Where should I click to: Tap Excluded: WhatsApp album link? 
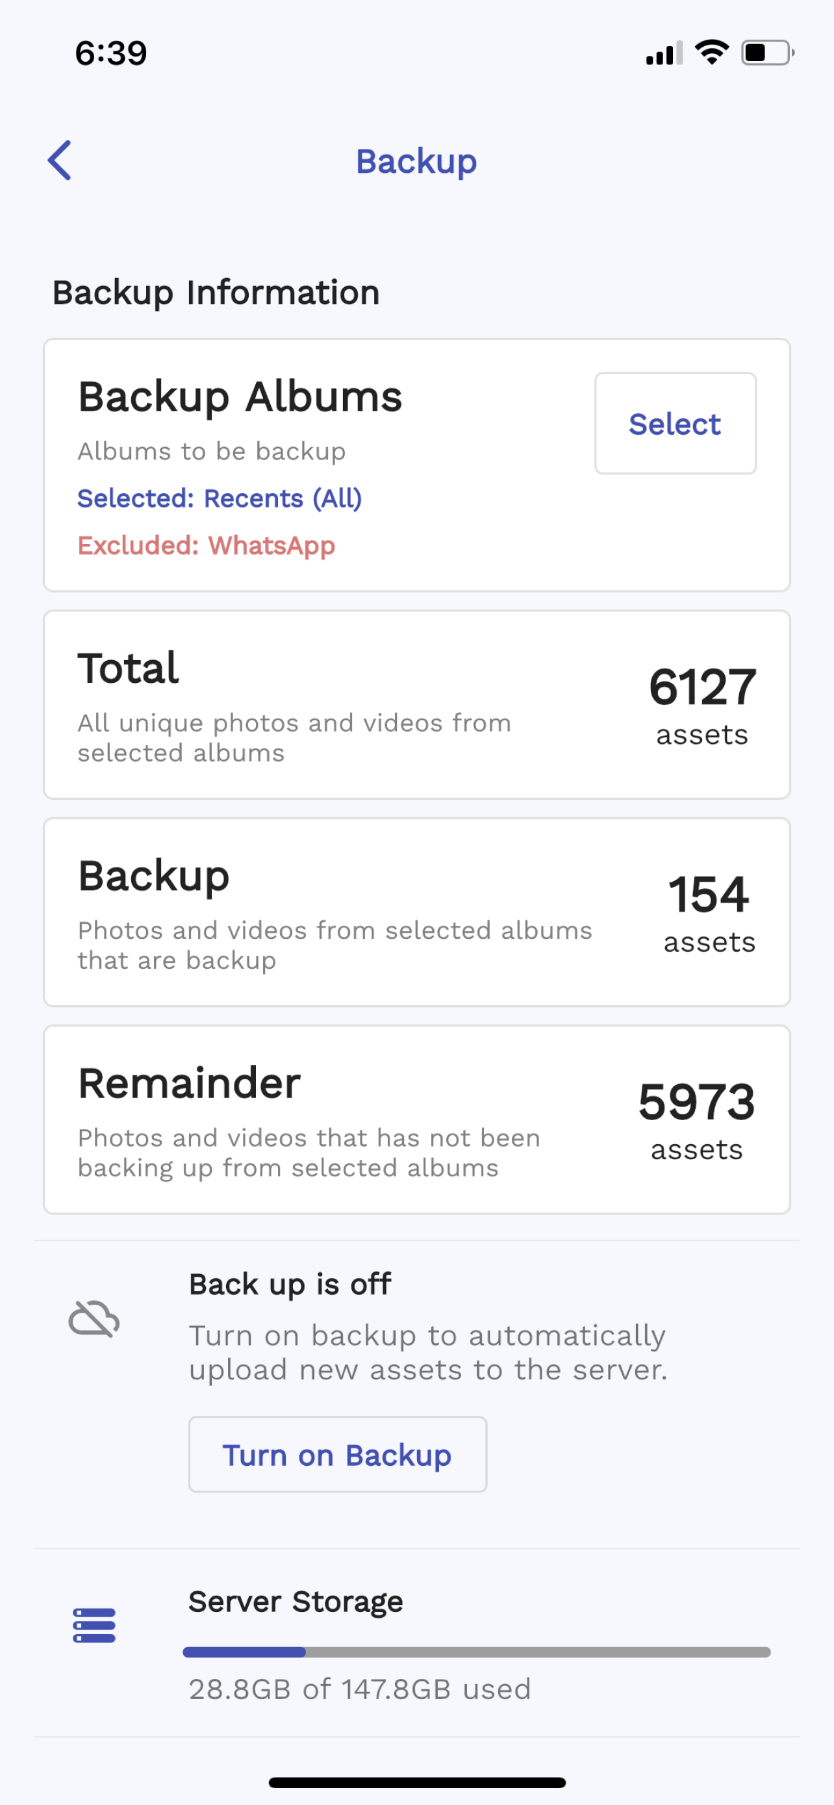207,546
